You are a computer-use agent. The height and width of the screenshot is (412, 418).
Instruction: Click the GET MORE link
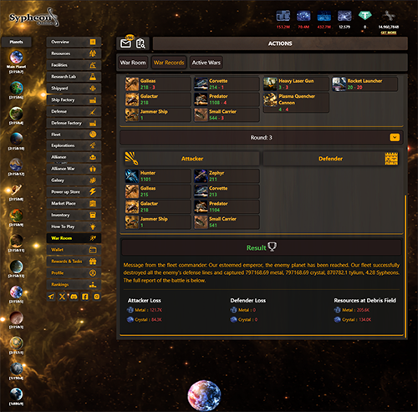[389, 33]
